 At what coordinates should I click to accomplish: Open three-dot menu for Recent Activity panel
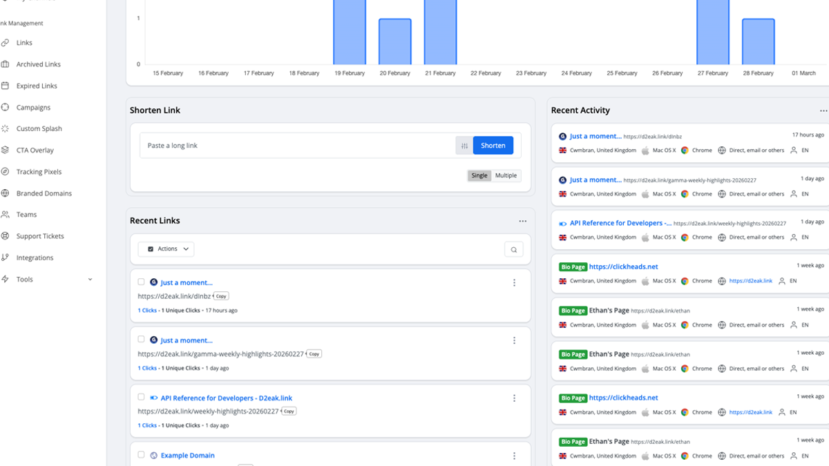[x=823, y=110]
